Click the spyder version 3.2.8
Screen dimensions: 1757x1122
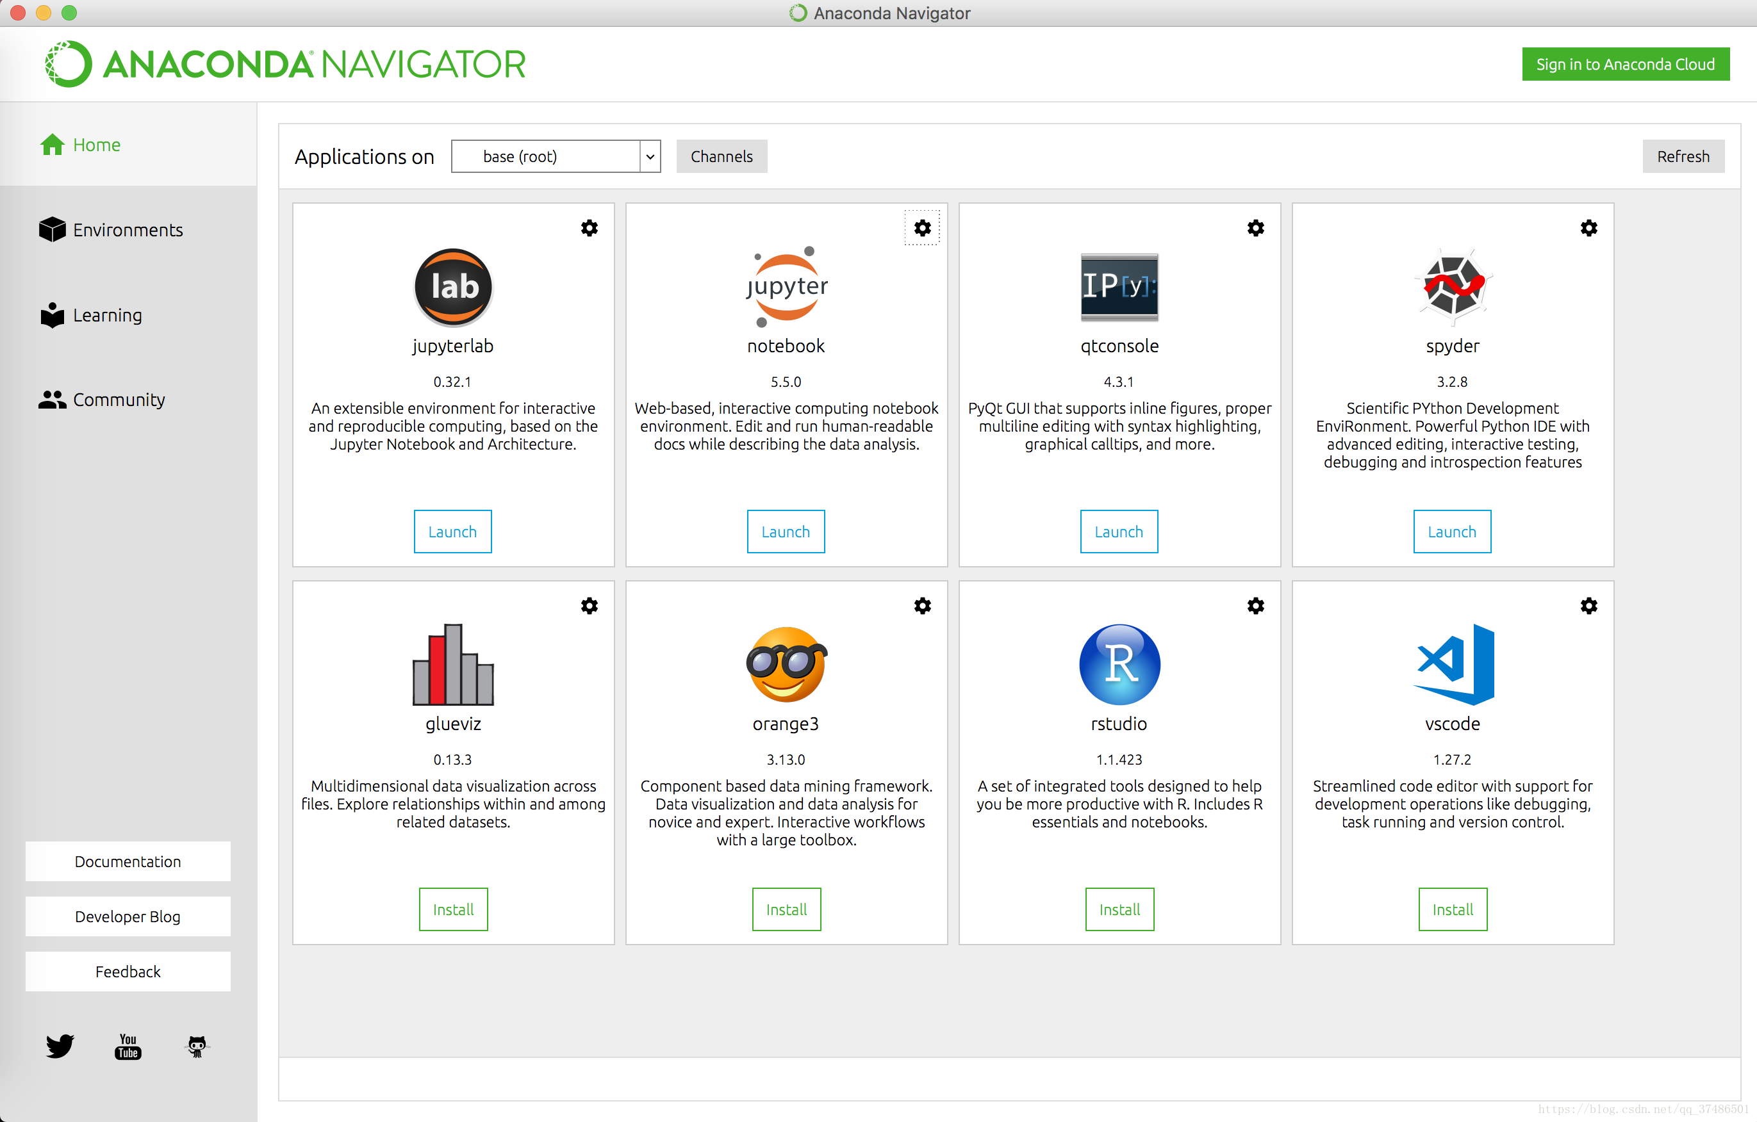[x=1453, y=382]
